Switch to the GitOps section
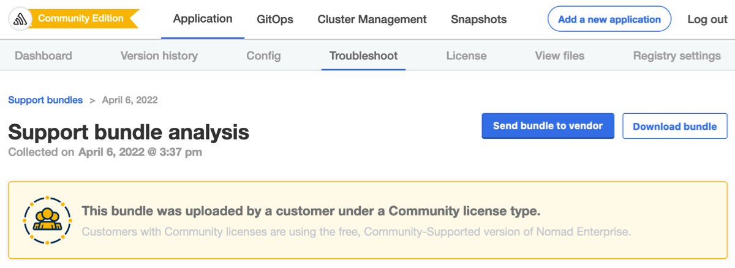This screenshot has width=735, height=268. click(275, 20)
